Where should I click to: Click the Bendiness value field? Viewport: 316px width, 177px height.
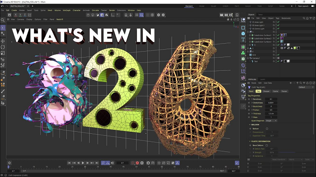coord(271,99)
